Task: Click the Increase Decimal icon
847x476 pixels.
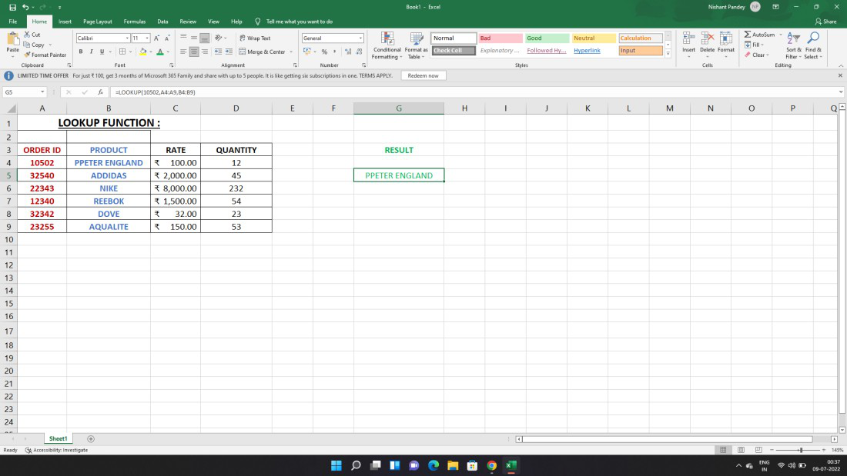Action: click(348, 52)
